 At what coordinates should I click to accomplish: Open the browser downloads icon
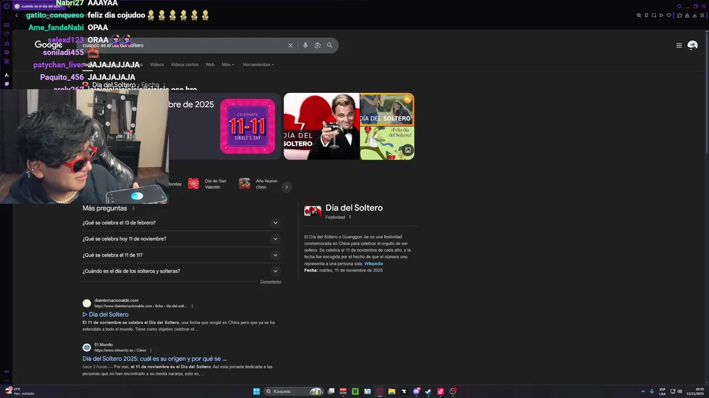coord(695,15)
